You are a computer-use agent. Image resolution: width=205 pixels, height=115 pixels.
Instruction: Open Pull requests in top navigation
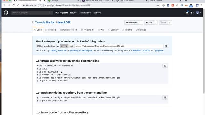62,13
